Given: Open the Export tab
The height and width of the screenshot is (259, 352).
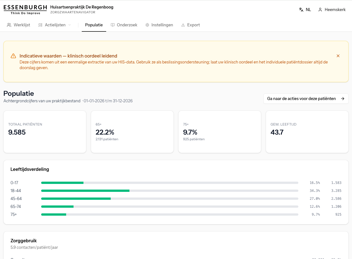Looking at the screenshot, I should click(x=190, y=25).
